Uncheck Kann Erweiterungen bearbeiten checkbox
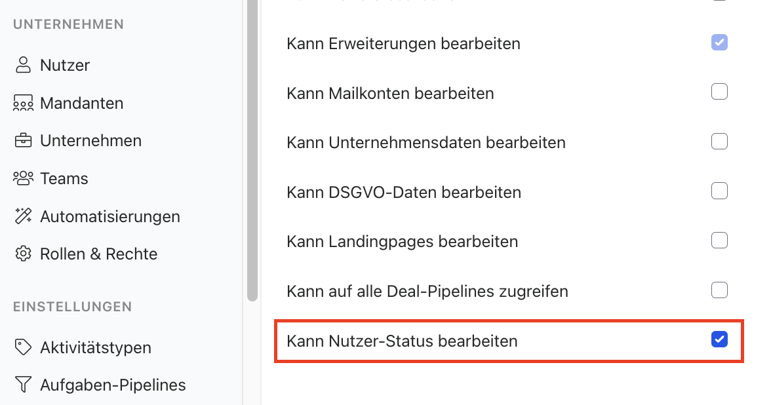771x405 pixels. click(x=719, y=43)
